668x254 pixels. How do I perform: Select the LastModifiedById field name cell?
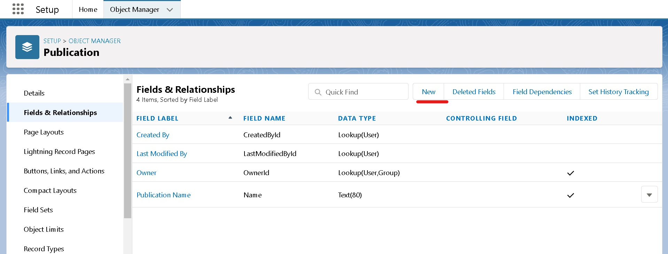click(x=270, y=154)
